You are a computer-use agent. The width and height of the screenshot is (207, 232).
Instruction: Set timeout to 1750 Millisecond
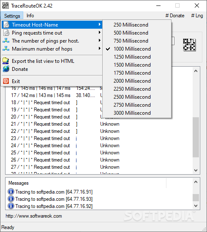pos(137,73)
